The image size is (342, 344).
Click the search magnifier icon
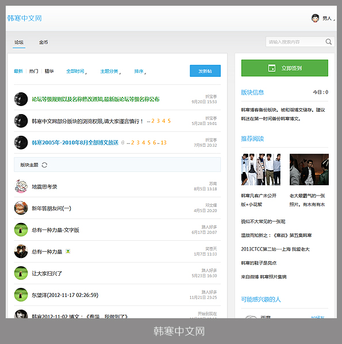click(x=328, y=42)
